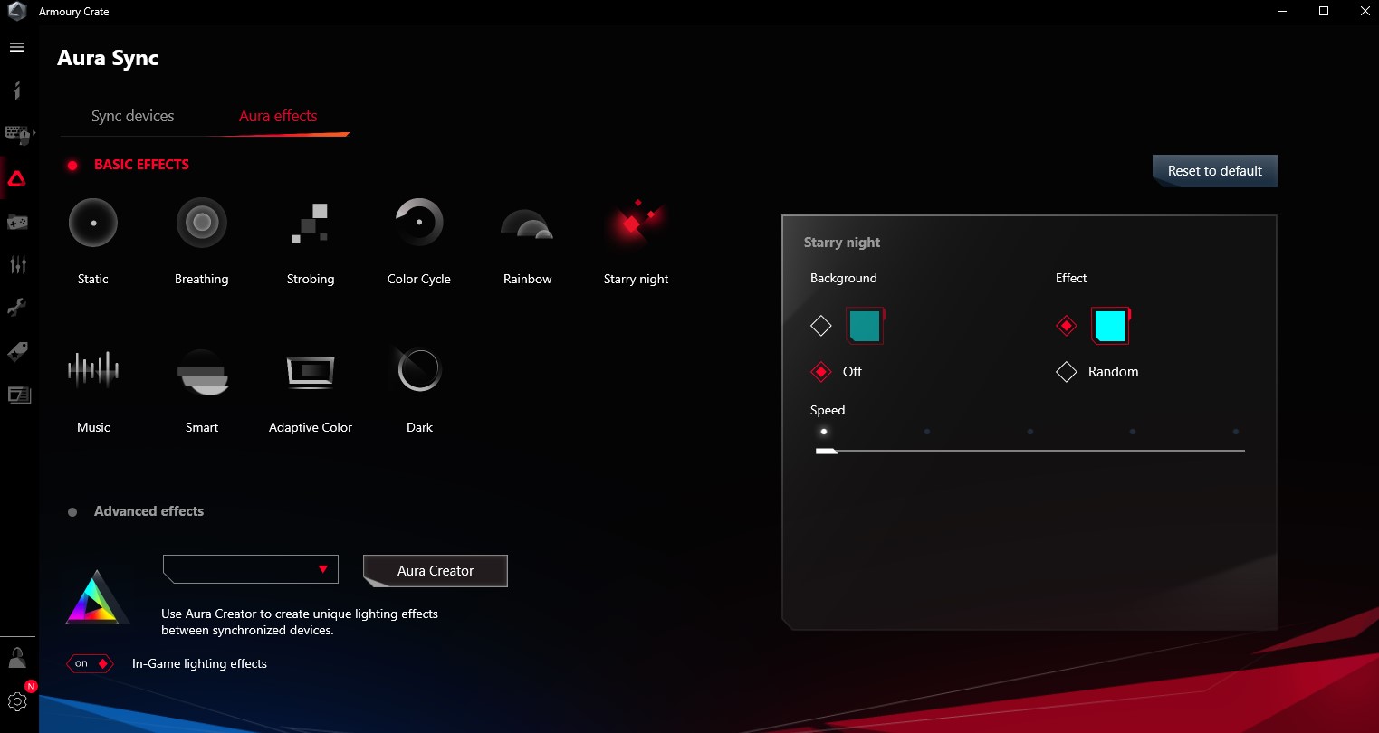This screenshot has height=733, width=1379.
Task: Enable the Adaptive Color effect
Action: pyautogui.click(x=310, y=369)
